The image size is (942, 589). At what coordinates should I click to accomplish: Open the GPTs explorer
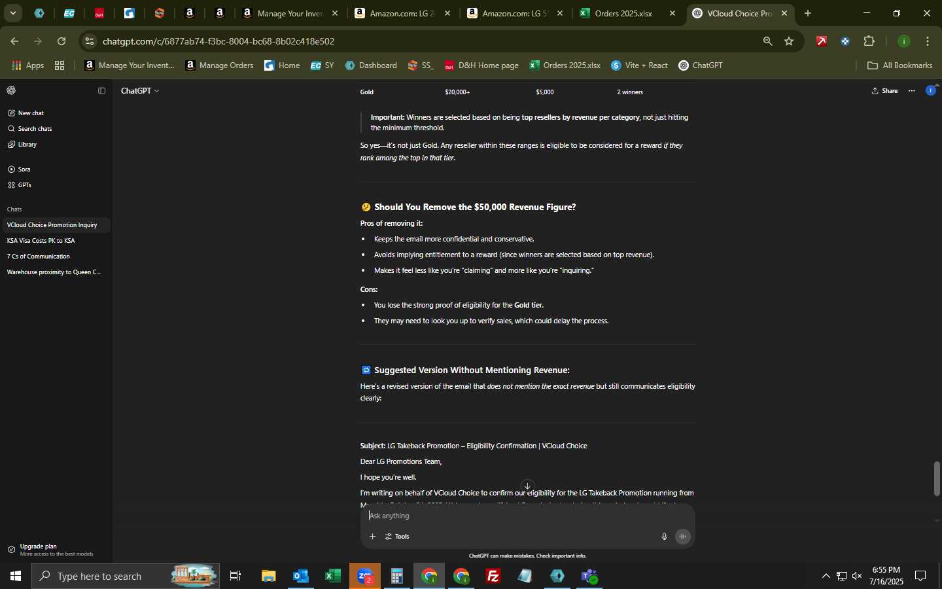20,185
